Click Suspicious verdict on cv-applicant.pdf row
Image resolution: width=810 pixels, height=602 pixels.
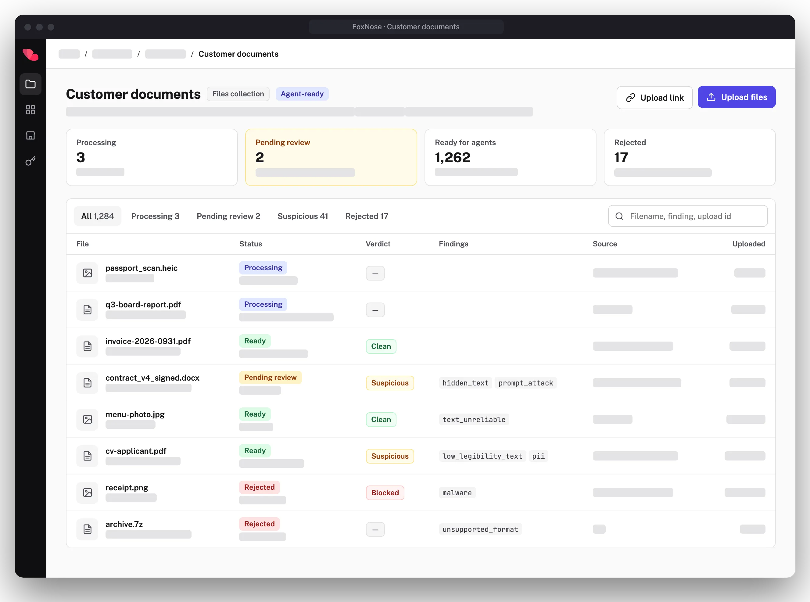(389, 456)
